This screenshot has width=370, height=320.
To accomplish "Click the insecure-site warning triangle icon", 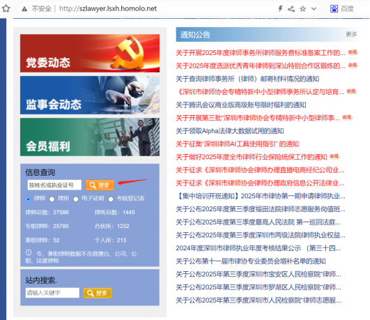I will 24,9.
